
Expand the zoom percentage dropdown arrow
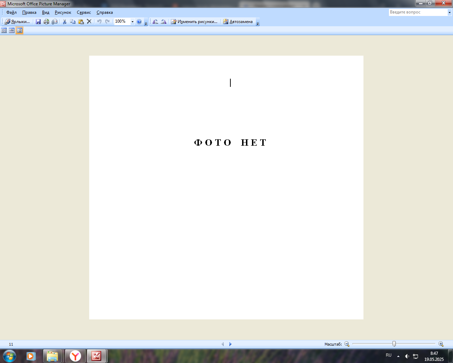pyautogui.click(x=133, y=22)
